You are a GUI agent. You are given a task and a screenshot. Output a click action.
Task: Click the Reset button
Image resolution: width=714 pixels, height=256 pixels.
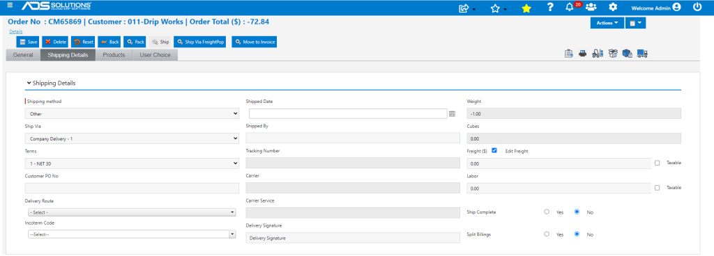click(84, 42)
